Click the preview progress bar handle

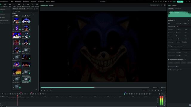[x=94, y=87]
